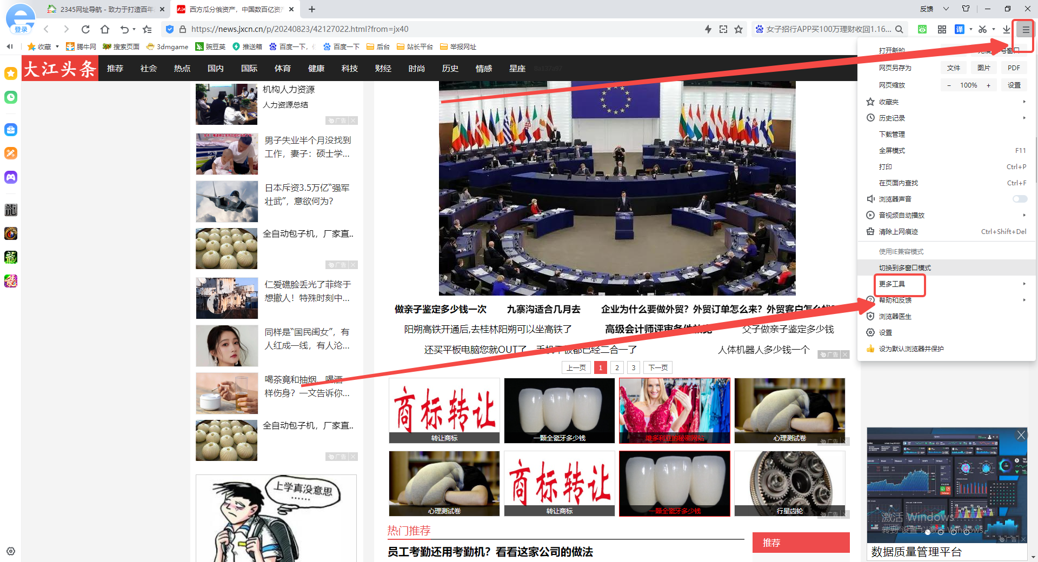The height and width of the screenshot is (562, 1038).
Task: Click the blue translate icon
Action: pos(959,30)
